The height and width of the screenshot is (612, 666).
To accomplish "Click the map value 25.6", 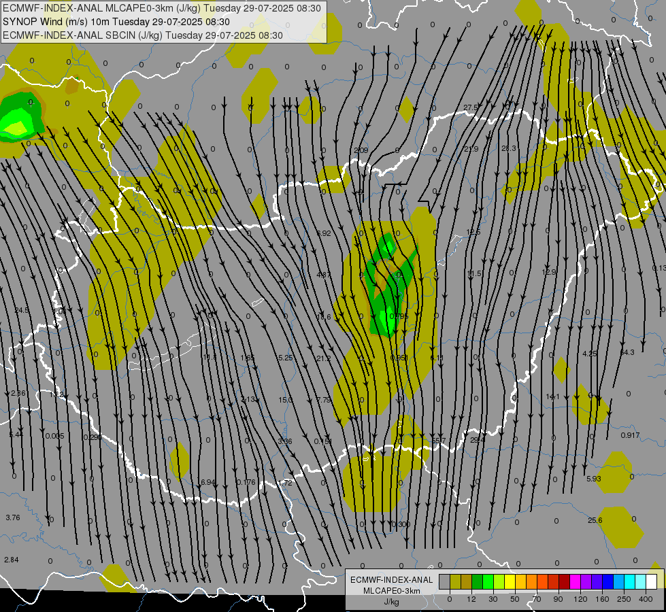I will coord(595,521).
